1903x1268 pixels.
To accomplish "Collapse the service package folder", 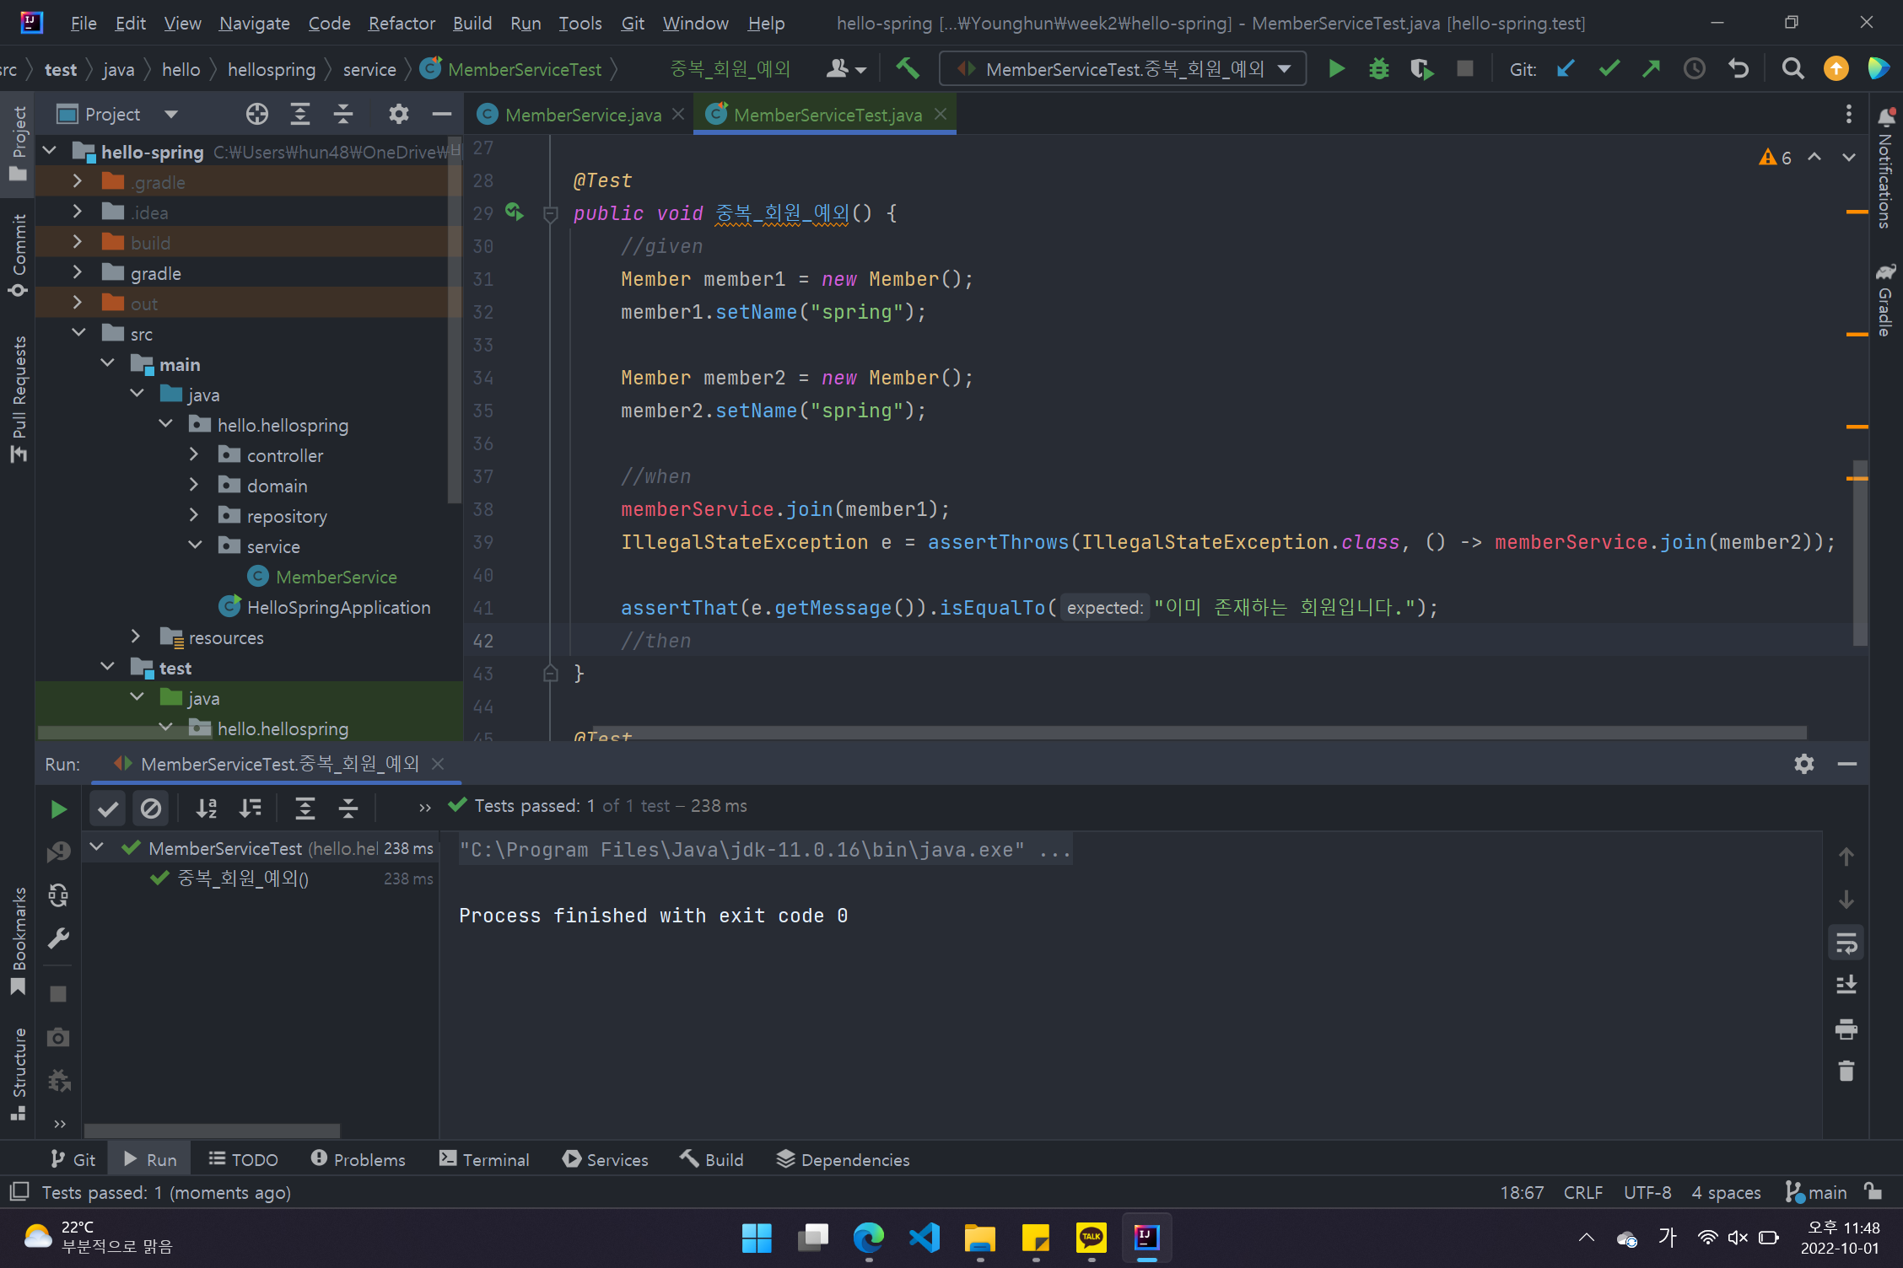I will coord(194,546).
